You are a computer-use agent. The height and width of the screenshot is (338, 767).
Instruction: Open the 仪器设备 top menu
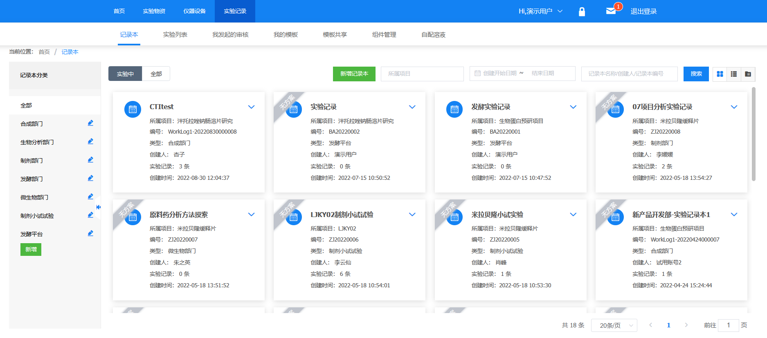(x=195, y=11)
